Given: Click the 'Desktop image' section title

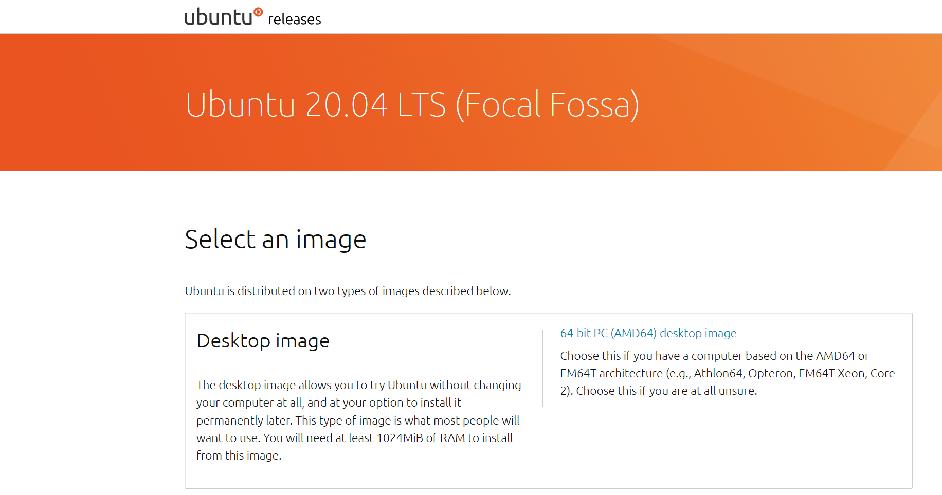Looking at the screenshot, I should [263, 340].
